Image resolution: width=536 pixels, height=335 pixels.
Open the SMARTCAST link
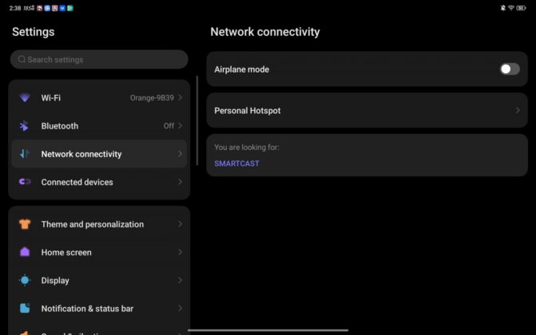[236, 164]
